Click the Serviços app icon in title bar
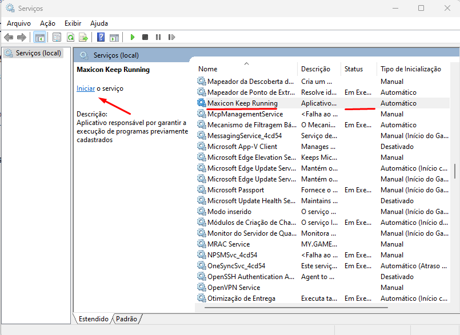 coord(10,8)
